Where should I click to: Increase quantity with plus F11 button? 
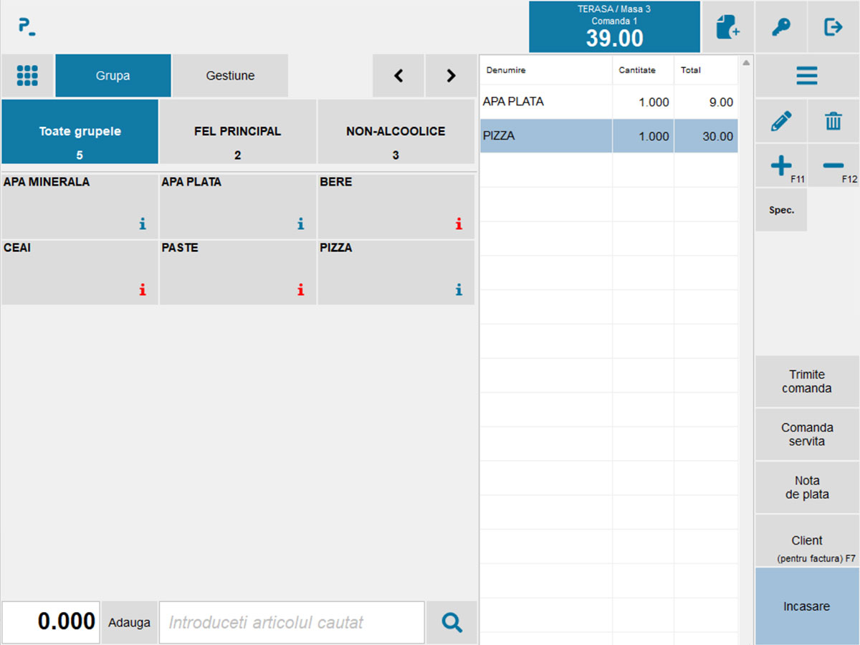tap(780, 166)
